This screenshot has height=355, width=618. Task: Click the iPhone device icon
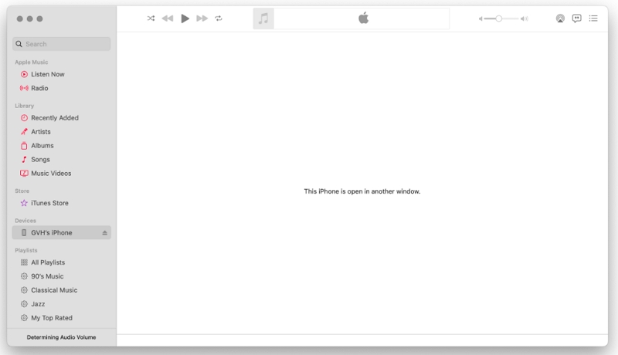24,232
